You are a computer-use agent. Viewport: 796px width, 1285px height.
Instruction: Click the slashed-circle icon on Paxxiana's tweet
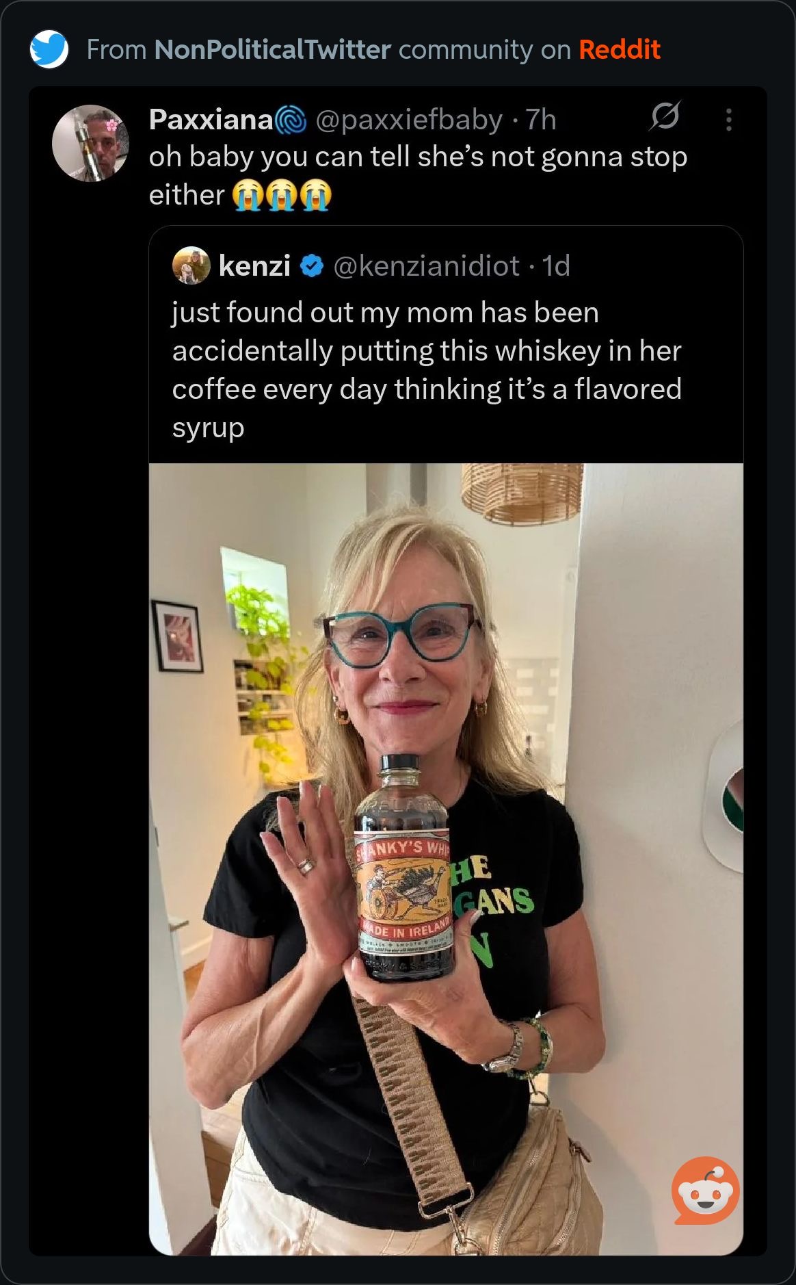665,116
